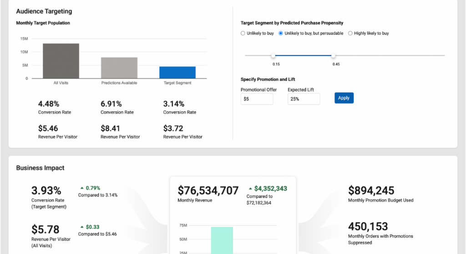This screenshot has height=254, width=466.
Task: Click the "Promotional Offer" field label
Action: tap(258, 90)
